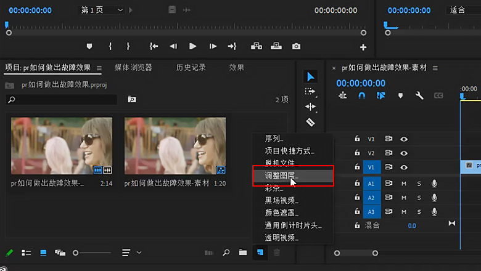Image resolution: width=481 pixels, height=271 pixels.
Task: Solo audio track A2
Action: (419, 198)
